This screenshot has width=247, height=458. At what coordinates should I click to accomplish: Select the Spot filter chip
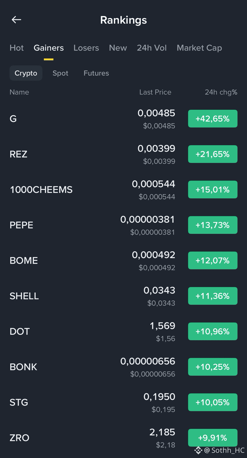pyautogui.click(x=61, y=73)
